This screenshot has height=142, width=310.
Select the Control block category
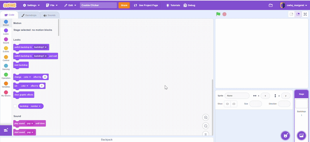click(x=6, y=58)
